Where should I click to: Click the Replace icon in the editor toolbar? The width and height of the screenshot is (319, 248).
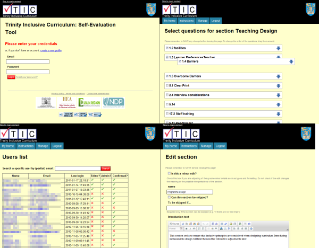tap(216, 224)
